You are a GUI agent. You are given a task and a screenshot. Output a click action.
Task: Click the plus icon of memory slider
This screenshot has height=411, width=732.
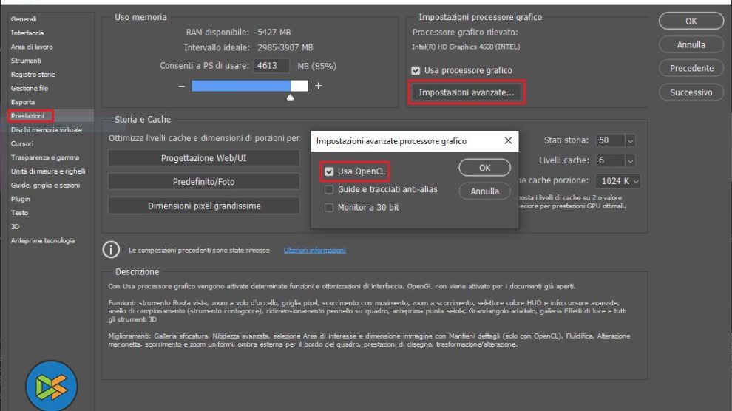[x=319, y=86]
